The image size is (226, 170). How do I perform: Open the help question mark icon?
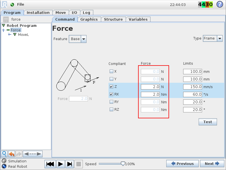(x=220, y=4)
